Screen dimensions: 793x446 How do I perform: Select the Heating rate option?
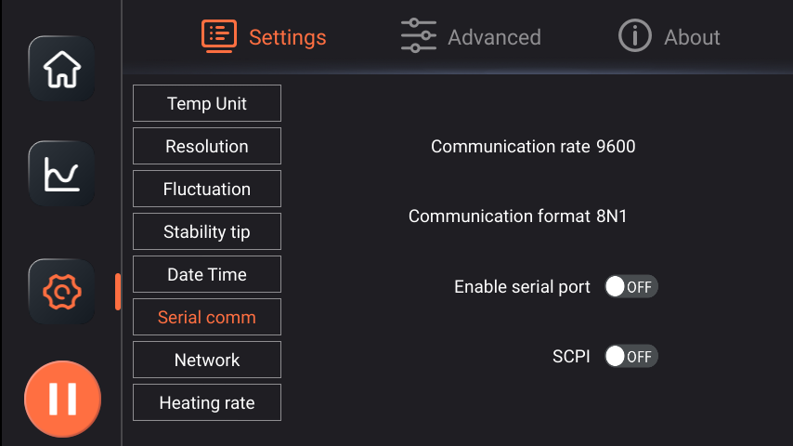point(207,402)
